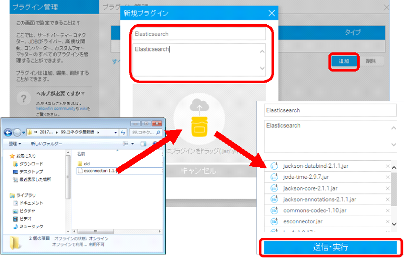Open the 整理 menu in Explorer

tap(15, 144)
